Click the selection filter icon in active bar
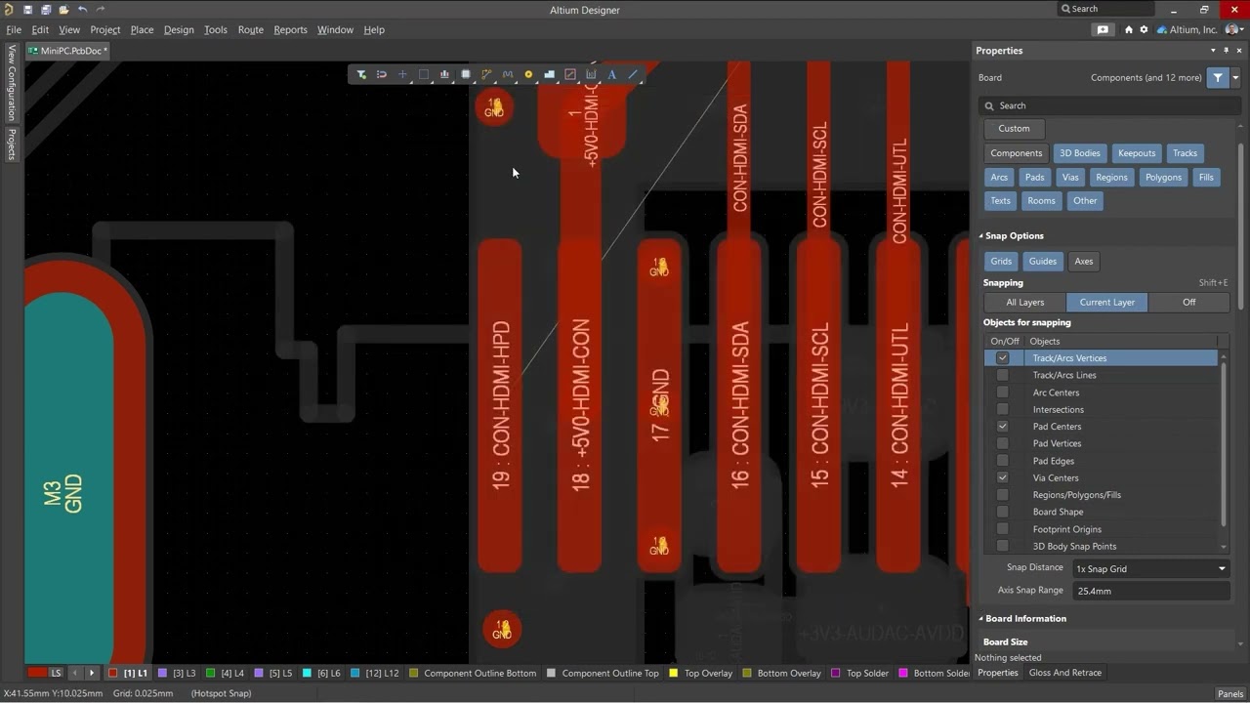 coord(361,74)
